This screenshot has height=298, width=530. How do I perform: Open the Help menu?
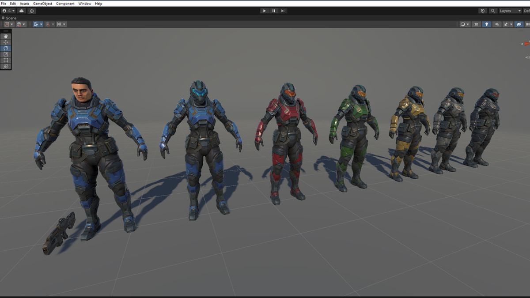(x=98, y=4)
